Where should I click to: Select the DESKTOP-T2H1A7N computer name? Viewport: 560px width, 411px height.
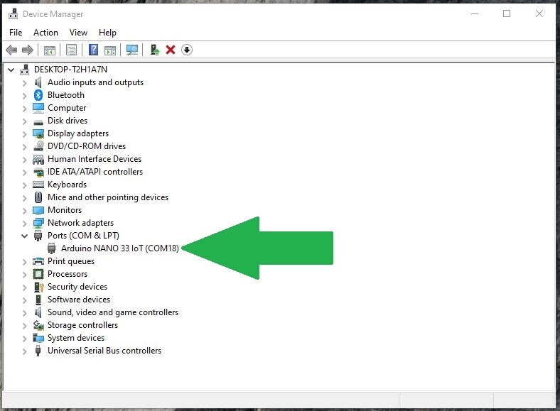click(x=71, y=70)
